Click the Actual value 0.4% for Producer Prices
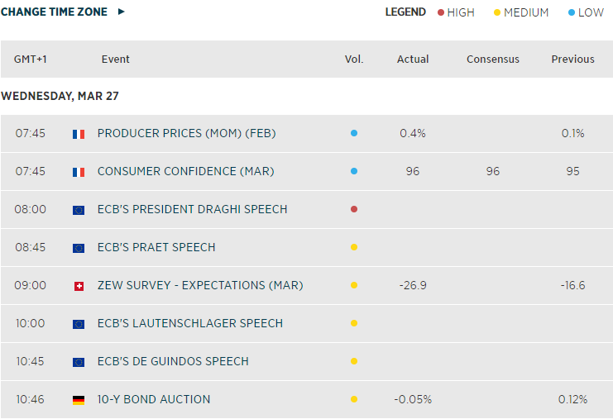This screenshot has width=613, height=419. pyautogui.click(x=412, y=134)
